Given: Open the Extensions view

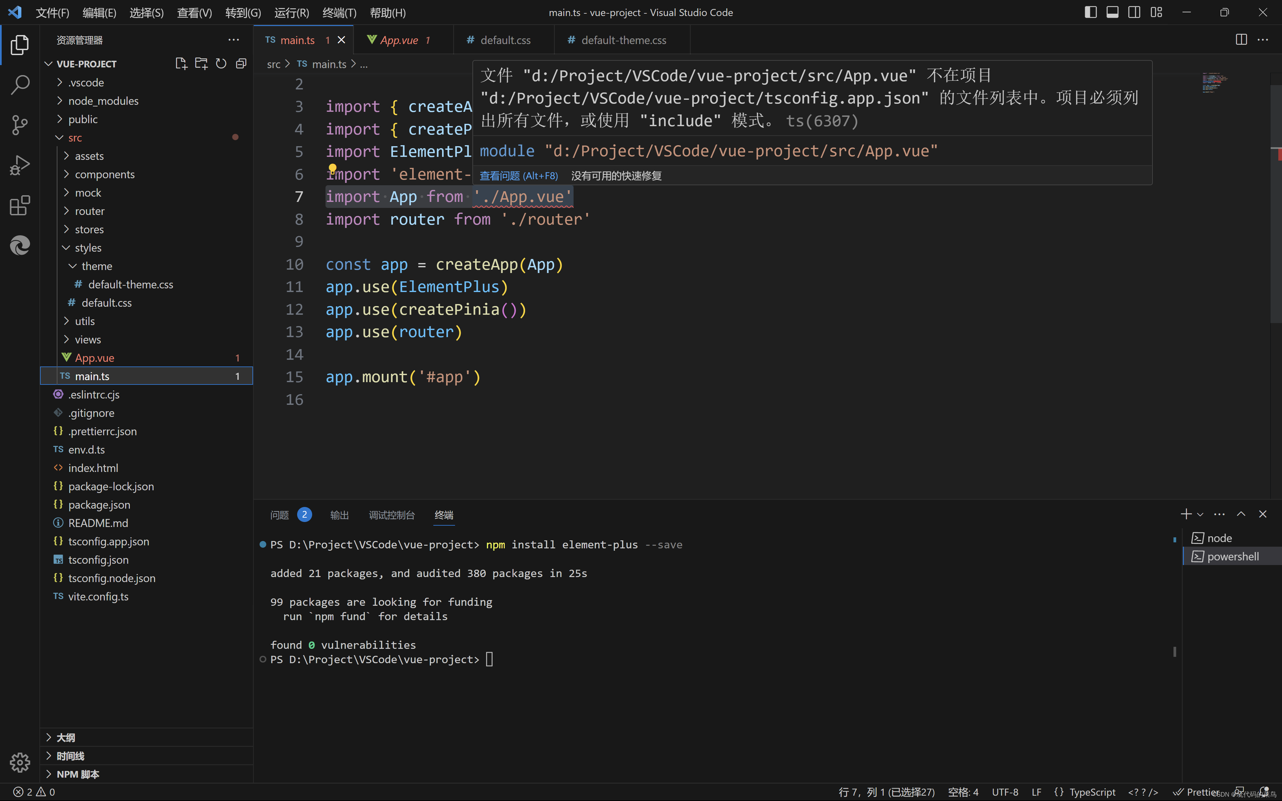Looking at the screenshot, I should pos(20,206).
